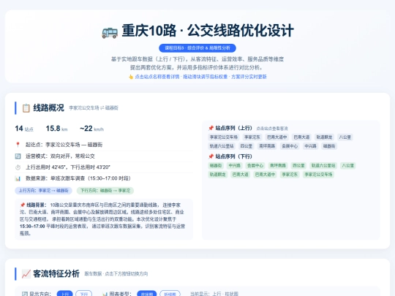Open 李家沱公交车场 station in 上行 sequence
This screenshot has width=395, height=296.
[x=224, y=137]
